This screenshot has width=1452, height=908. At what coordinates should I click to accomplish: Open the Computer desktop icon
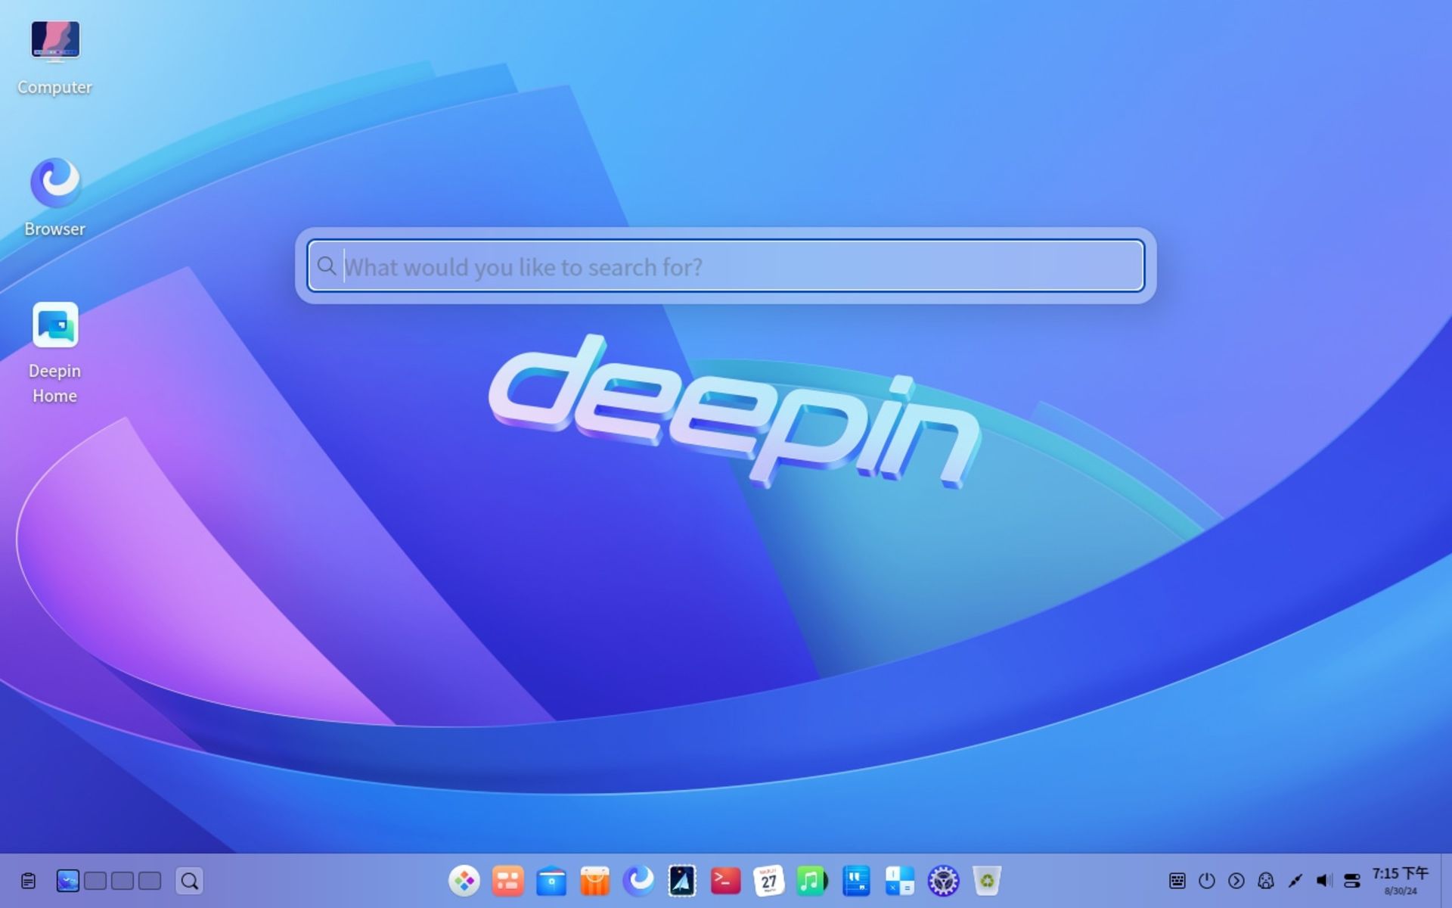pos(54,57)
